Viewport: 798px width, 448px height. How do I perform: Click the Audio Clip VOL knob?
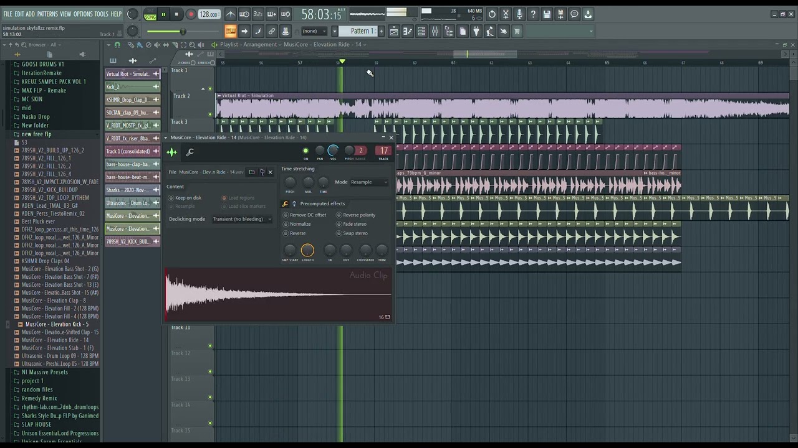tap(333, 151)
